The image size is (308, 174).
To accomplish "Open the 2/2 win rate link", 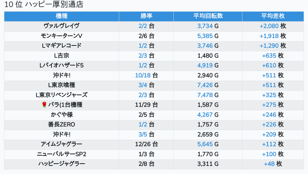I will pyautogui.click(x=143, y=26).
